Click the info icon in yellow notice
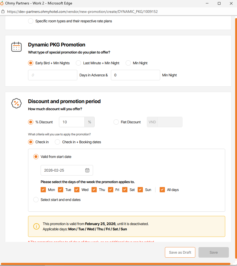 point(36,226)
